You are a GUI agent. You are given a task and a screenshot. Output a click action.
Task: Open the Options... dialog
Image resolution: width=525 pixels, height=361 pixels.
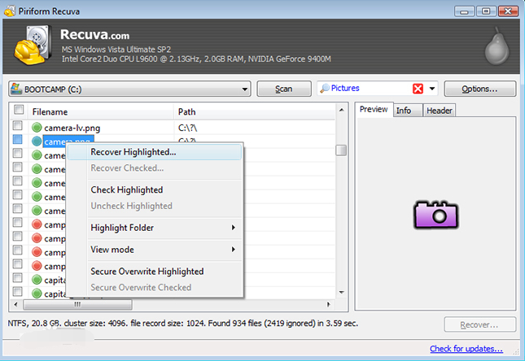pyautogui.click(x=479, y=89)
